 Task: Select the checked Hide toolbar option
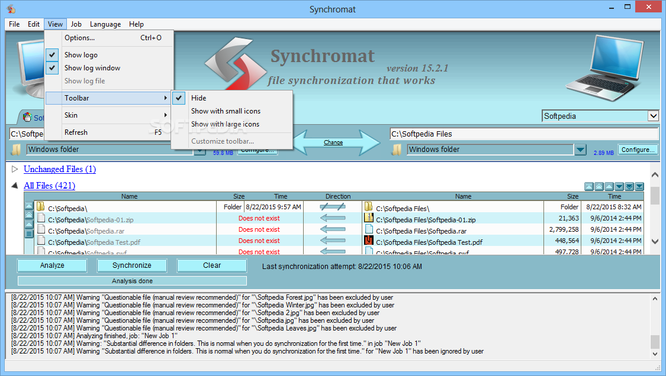pyautogui.click(x=232, y=98)
